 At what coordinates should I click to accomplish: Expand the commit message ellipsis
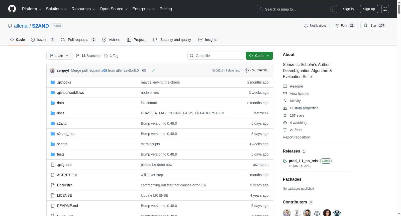point(144,70)
